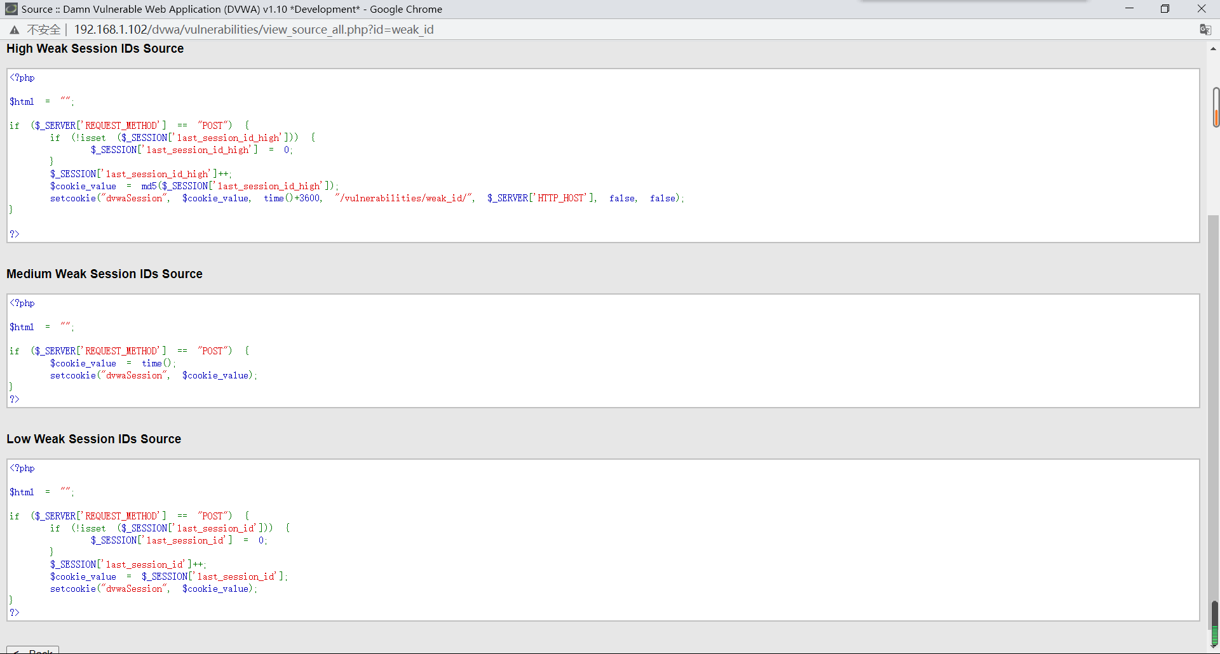Image resolution: width=1220 pixels, height=654 pixels.
Task: Click the Google Translate icon in address bar
Action: point(1205,30)
